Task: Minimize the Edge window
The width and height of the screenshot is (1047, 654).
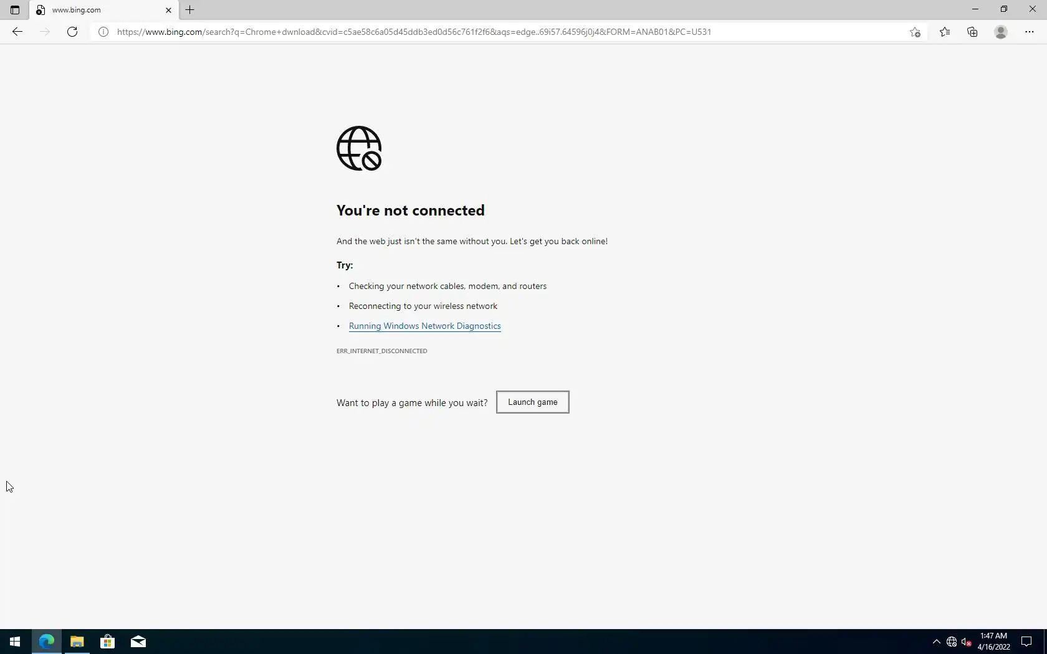Action: [x=975, y=9]
